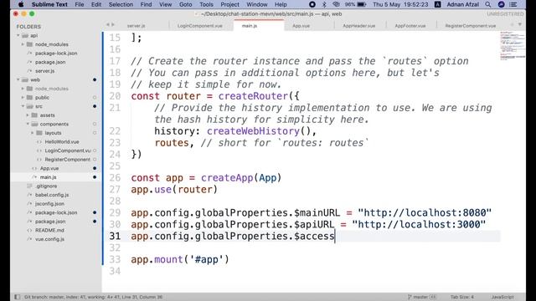The image size is (536, 301).
Task: Click the minimap code preview
Action: [512, 46]
